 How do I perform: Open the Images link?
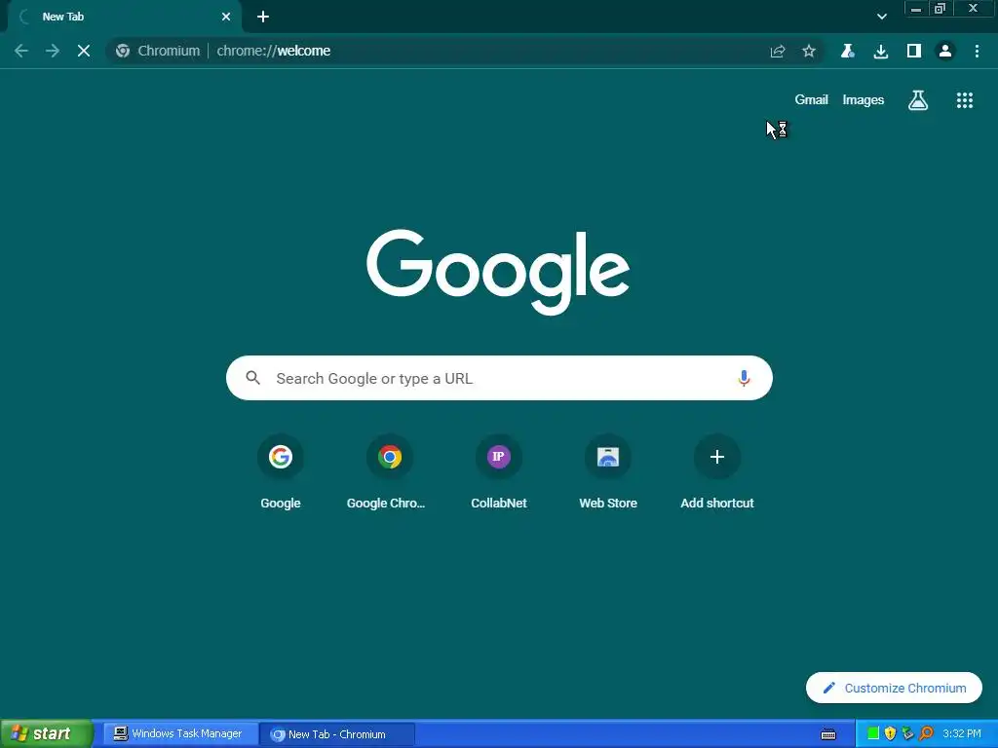click(864, 100)
